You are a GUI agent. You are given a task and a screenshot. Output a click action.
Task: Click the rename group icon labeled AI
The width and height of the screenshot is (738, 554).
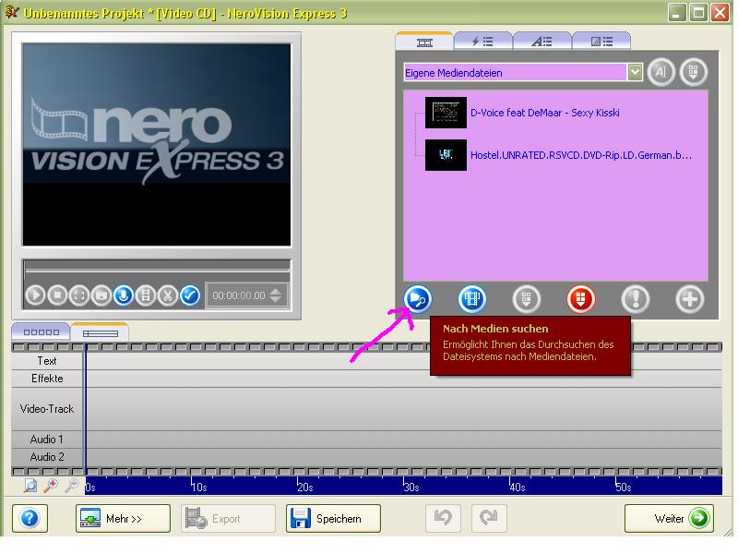tap(661, 72)
